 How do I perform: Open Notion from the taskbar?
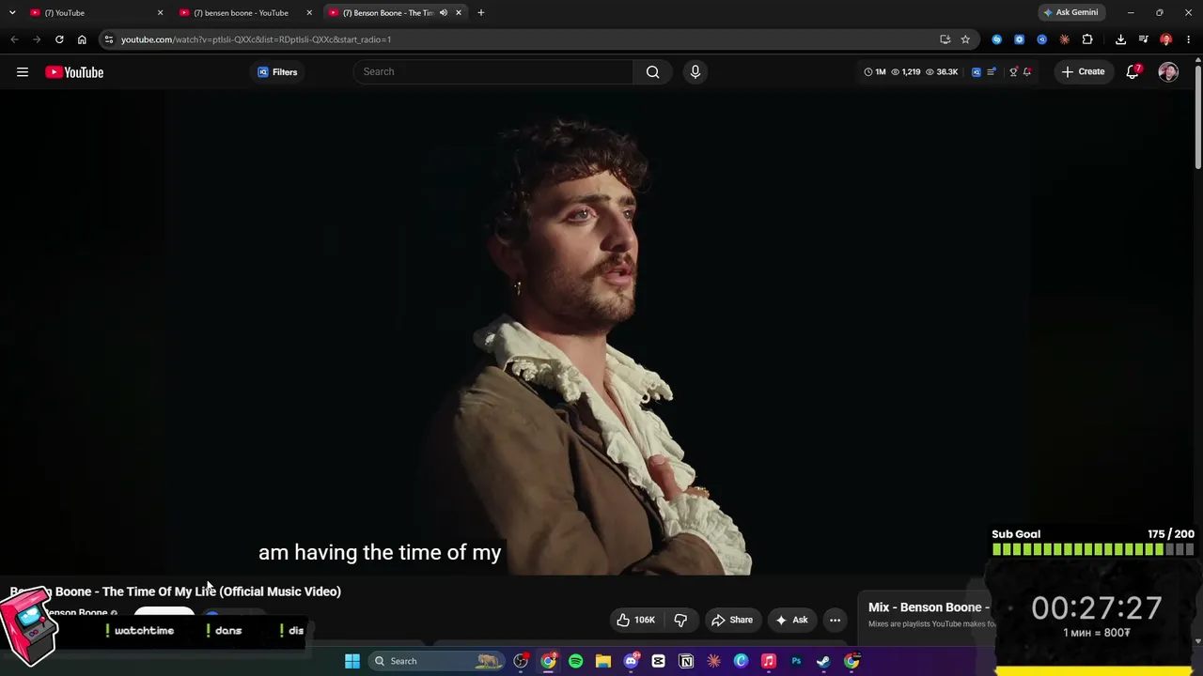[686, 661]
